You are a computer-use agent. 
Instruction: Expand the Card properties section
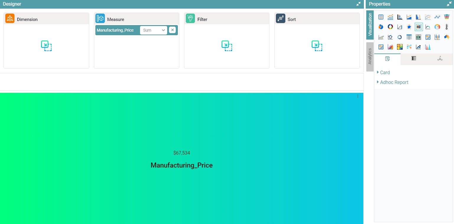(385, 72)
